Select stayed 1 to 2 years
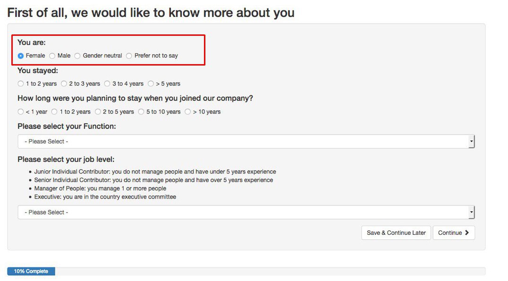Screen dimensions: 508x281 coord(21,84)
